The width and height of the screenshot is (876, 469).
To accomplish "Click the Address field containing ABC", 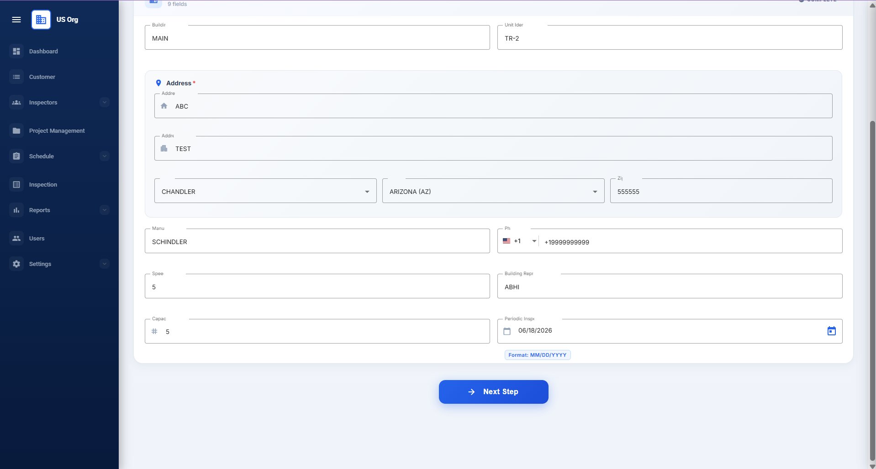I will (493, 106).
